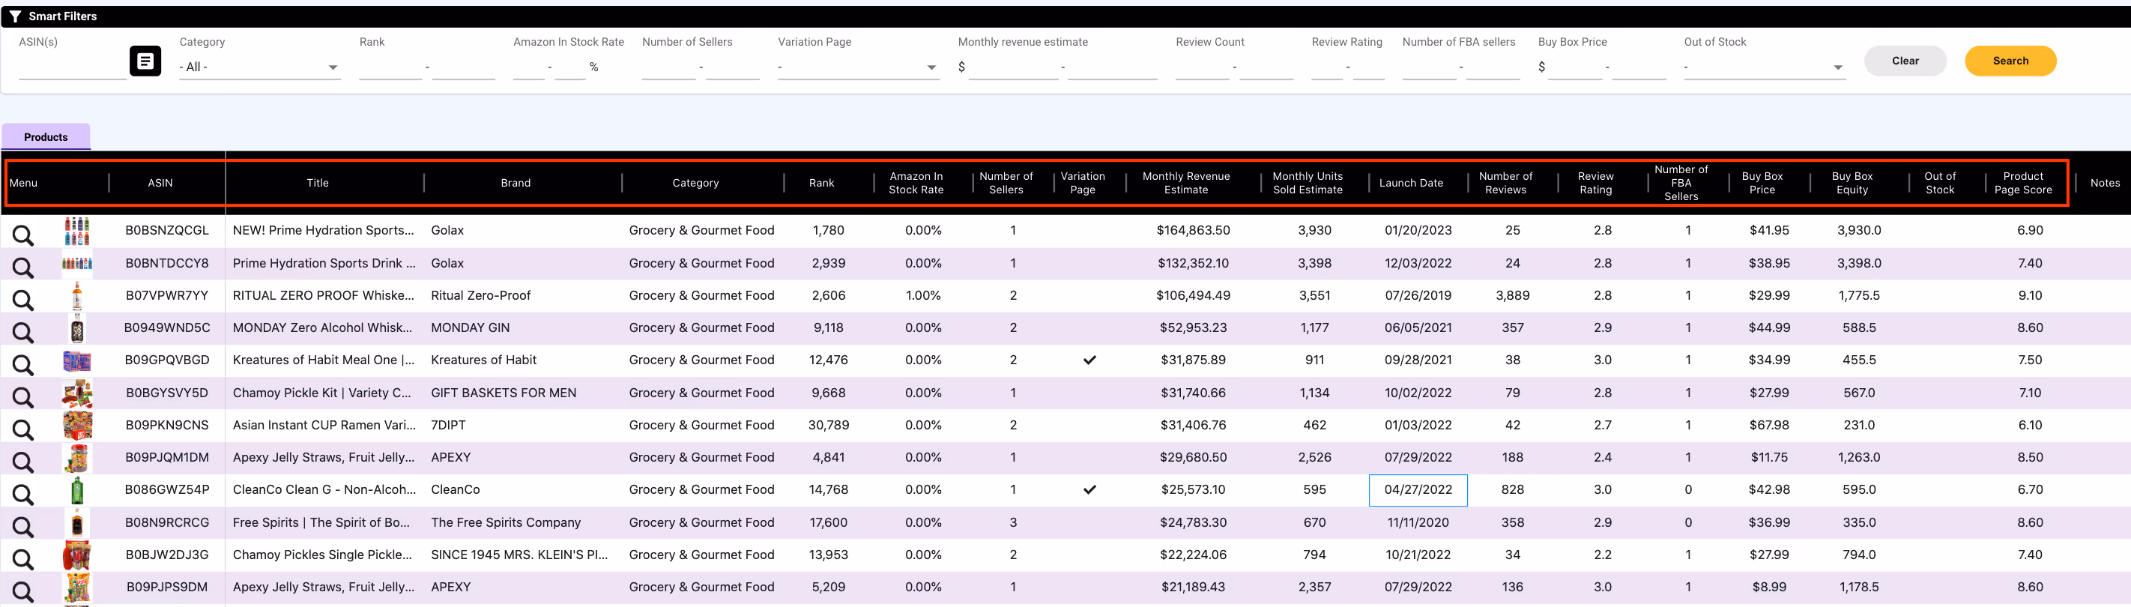Open magnifier menu for B0BNTDCCY8 row

23,267
